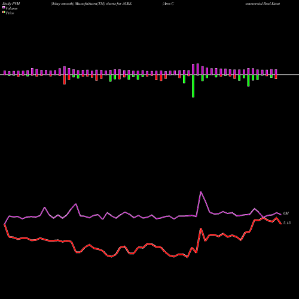Click the MunafaSutra charts for ACRE heading

(91, 4)
